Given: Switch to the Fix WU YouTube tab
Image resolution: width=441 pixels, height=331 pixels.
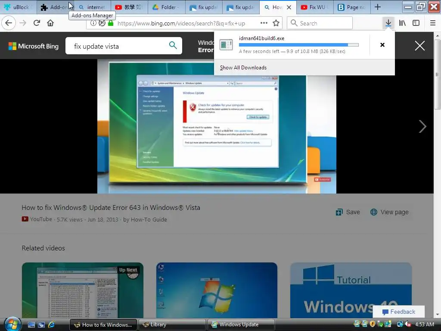Looking at the screenshot, I should [314, 7].
